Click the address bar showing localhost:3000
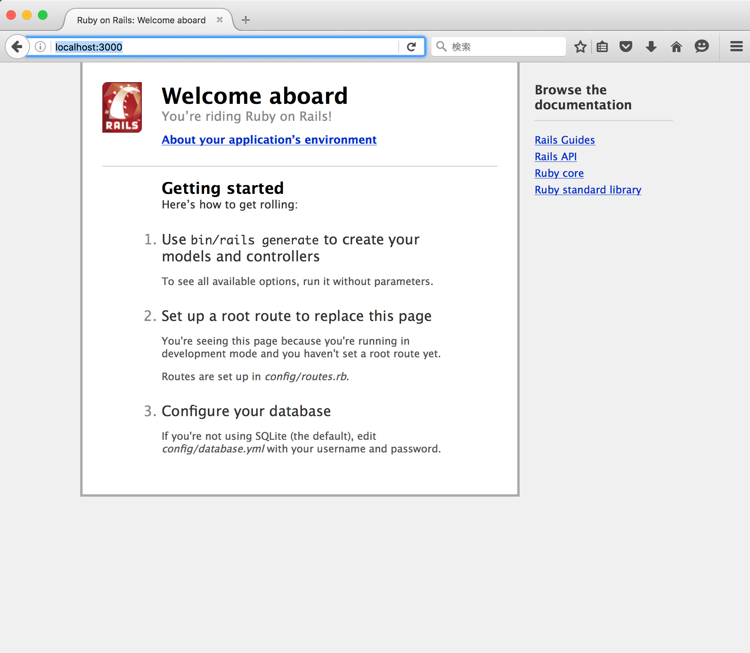750x653 pixels. pos(158,46)
